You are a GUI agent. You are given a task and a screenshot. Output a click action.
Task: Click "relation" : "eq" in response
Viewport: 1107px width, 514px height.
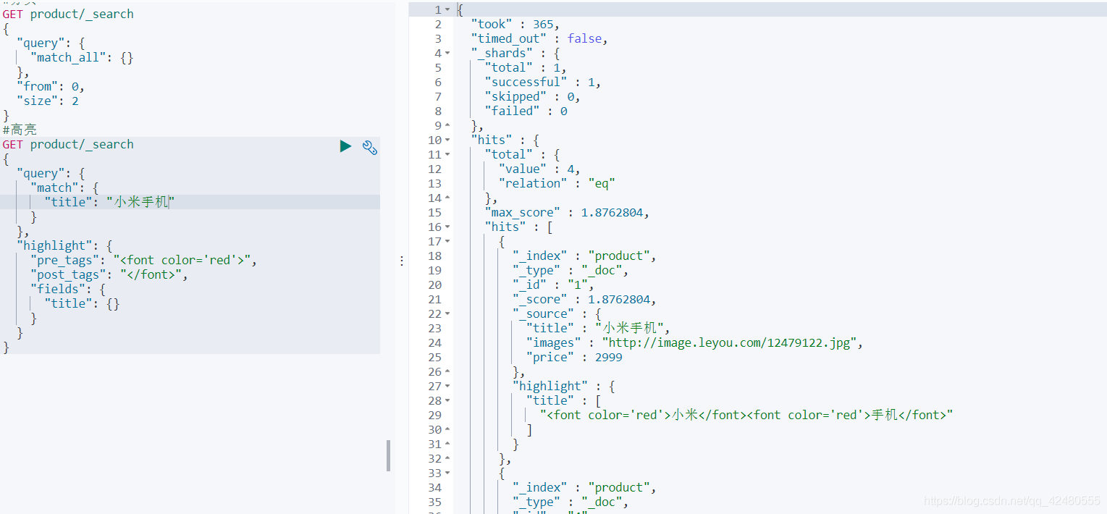pyautogui.click(x=557, y=183)
